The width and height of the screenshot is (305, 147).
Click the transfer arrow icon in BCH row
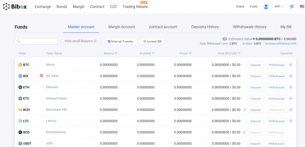tap(291, 110)
